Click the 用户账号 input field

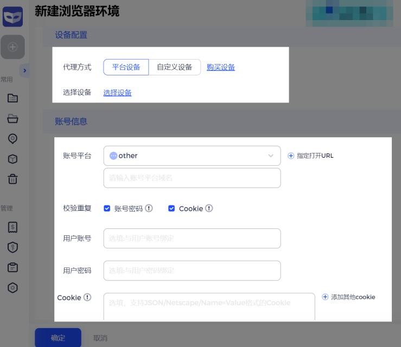tap(192, 238)
